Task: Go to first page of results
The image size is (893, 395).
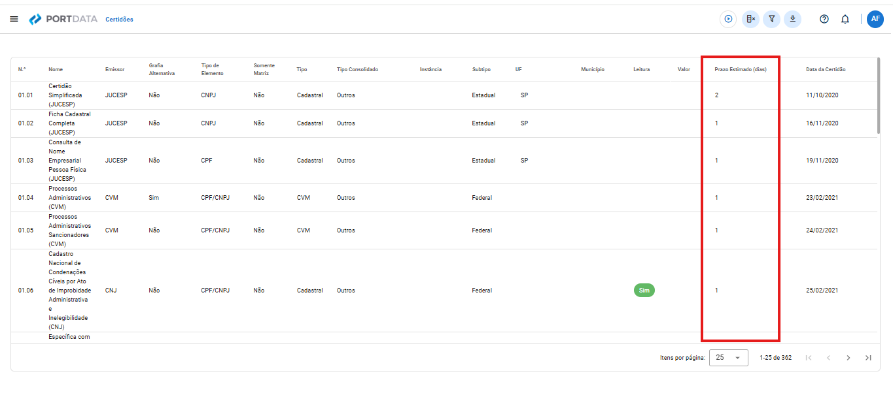Action: click(x=809, y=358)
